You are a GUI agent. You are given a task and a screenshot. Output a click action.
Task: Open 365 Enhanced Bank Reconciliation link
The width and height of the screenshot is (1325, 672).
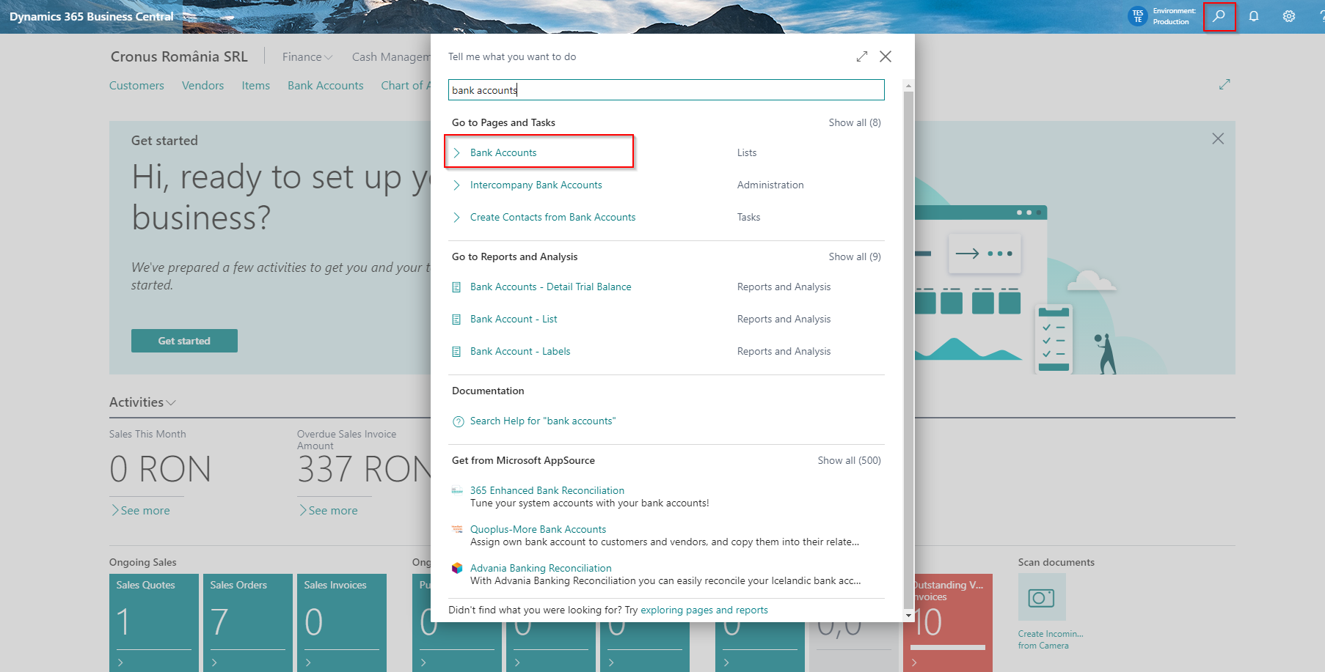(x=547, y=490)
